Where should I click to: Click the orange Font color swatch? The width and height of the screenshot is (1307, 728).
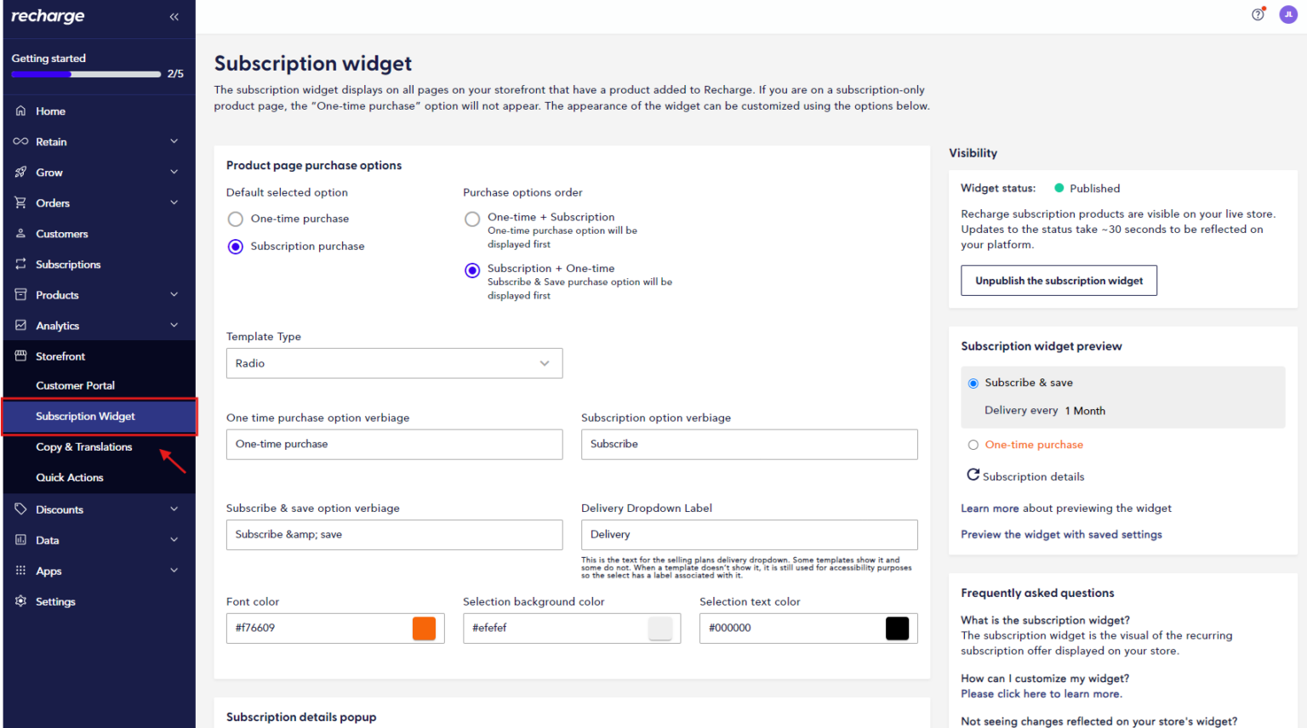click(x=424, y=628)
